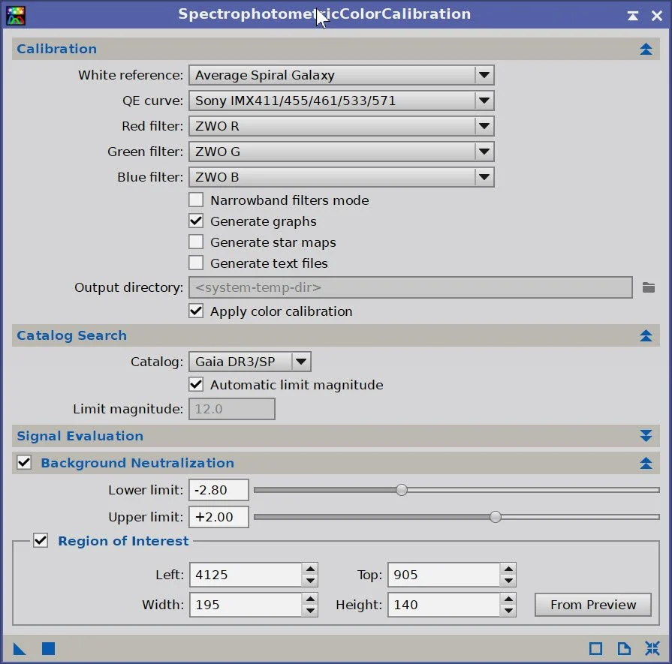Click the Calibration section title

click(x=57, y=49)
